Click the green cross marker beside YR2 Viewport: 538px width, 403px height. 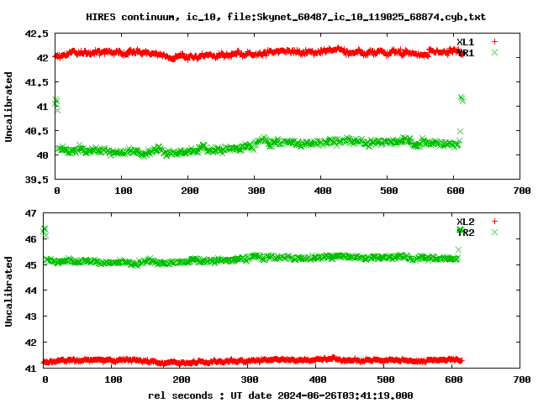[494, 233]
